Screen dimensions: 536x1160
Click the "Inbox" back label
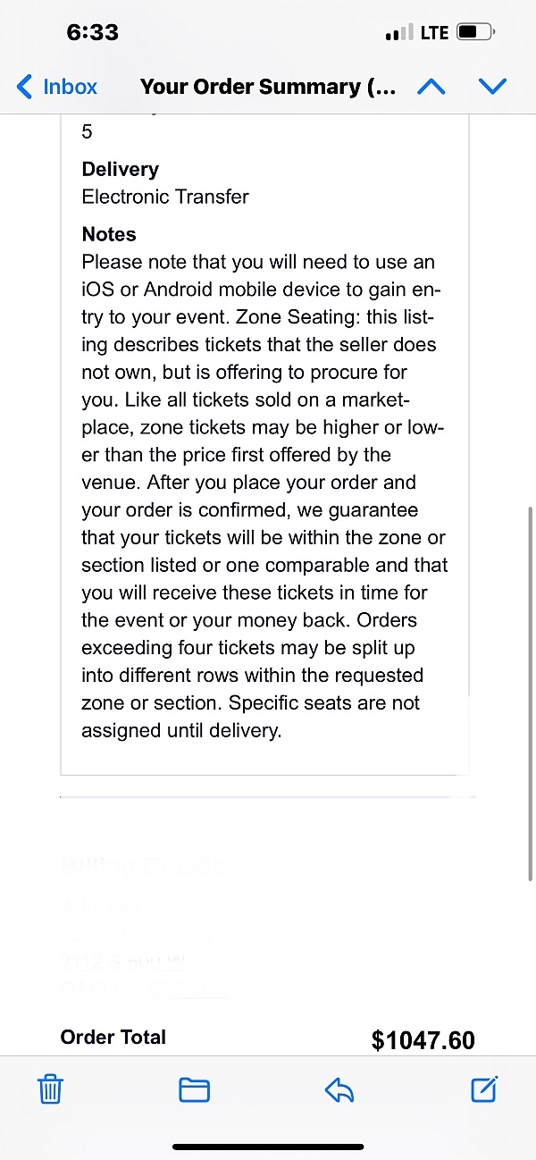(x=70, y=87)
